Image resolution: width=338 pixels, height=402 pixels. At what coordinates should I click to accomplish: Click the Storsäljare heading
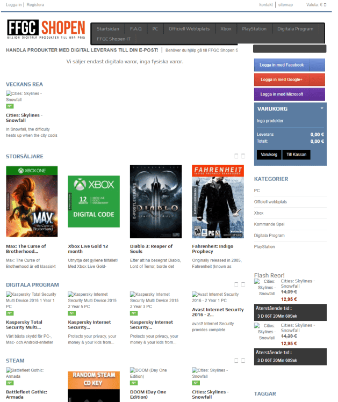pos(25,156)
